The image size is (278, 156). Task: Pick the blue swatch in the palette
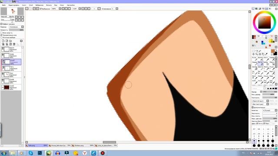(x=262, y=42)
